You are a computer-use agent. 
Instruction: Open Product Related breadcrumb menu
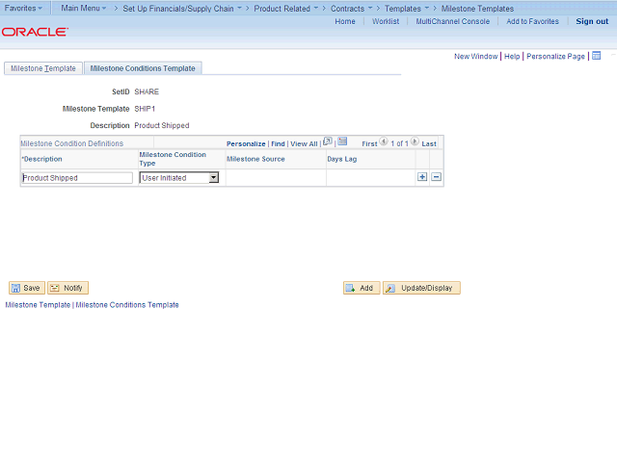[286, 9]
